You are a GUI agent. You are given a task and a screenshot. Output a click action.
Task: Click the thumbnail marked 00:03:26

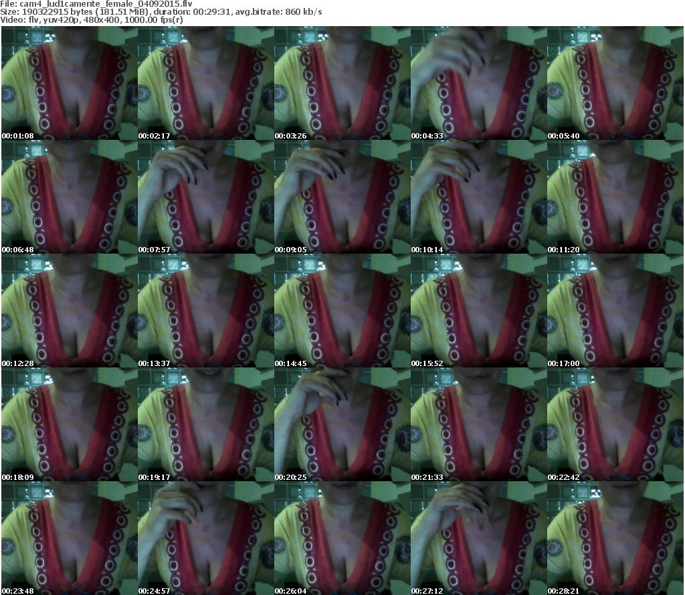click(342, 83)
